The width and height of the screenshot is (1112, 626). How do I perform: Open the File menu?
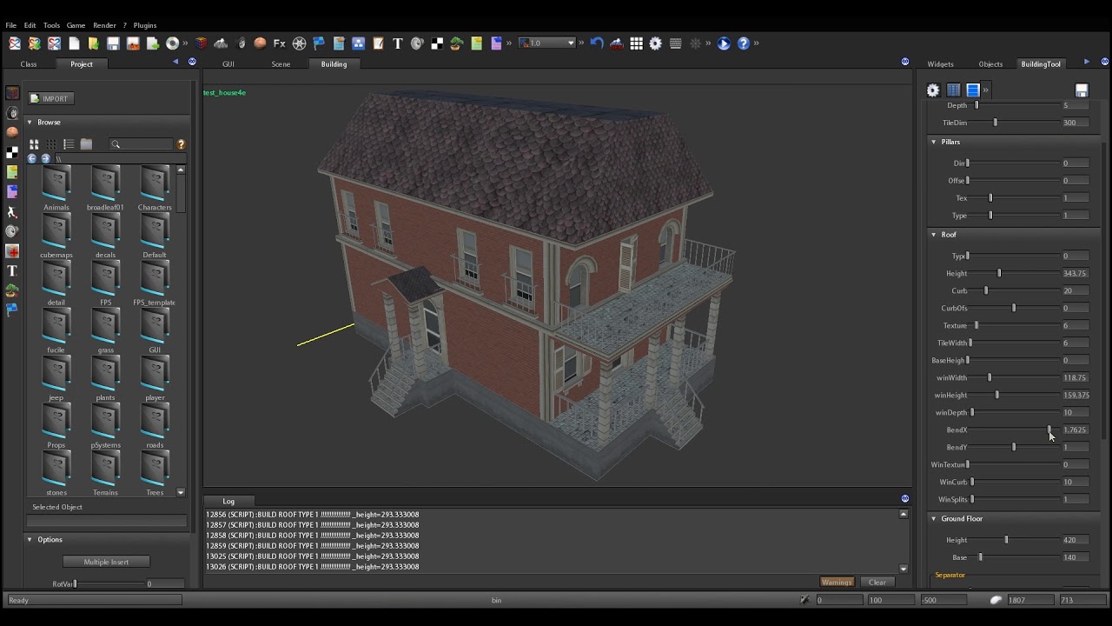pos(11,25)
